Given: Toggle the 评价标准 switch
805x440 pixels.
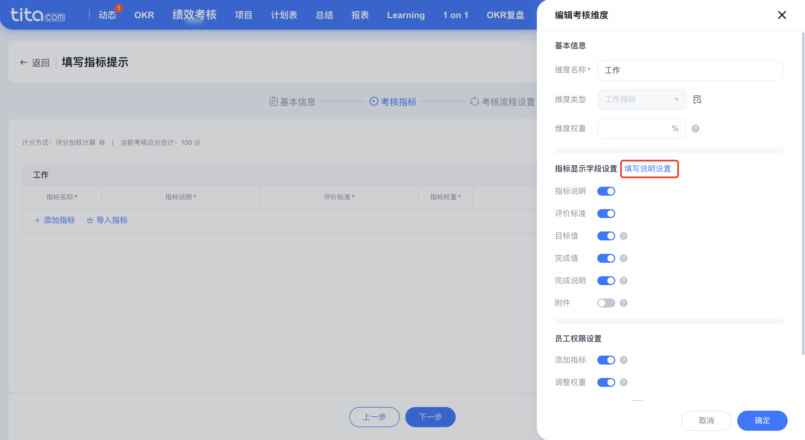Looking at the screenshot, I should click(606, 214).
